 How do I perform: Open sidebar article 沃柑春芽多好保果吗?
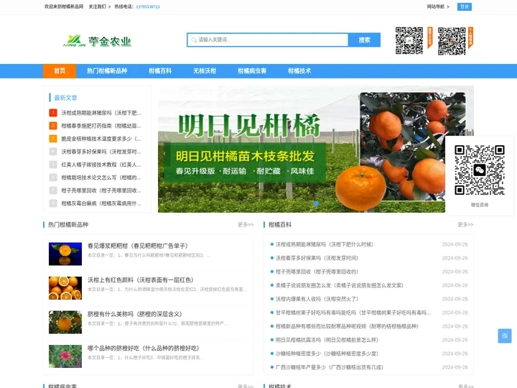point(101,152)
